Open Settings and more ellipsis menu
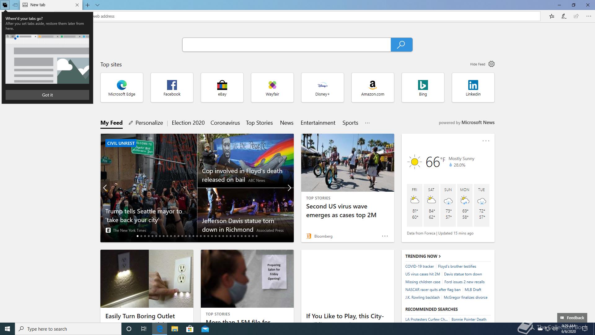This screenshot has width=595, height=335. 588,16
